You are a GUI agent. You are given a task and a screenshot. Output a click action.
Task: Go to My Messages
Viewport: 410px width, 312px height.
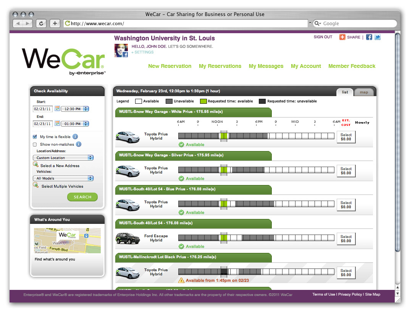point(266,66)
